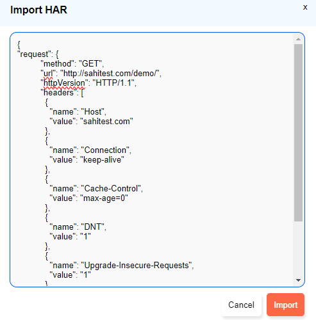Place cursor on the "request": { line
Image resolution: width=316 pixels, height=320 pixels.
pos(38,54)
